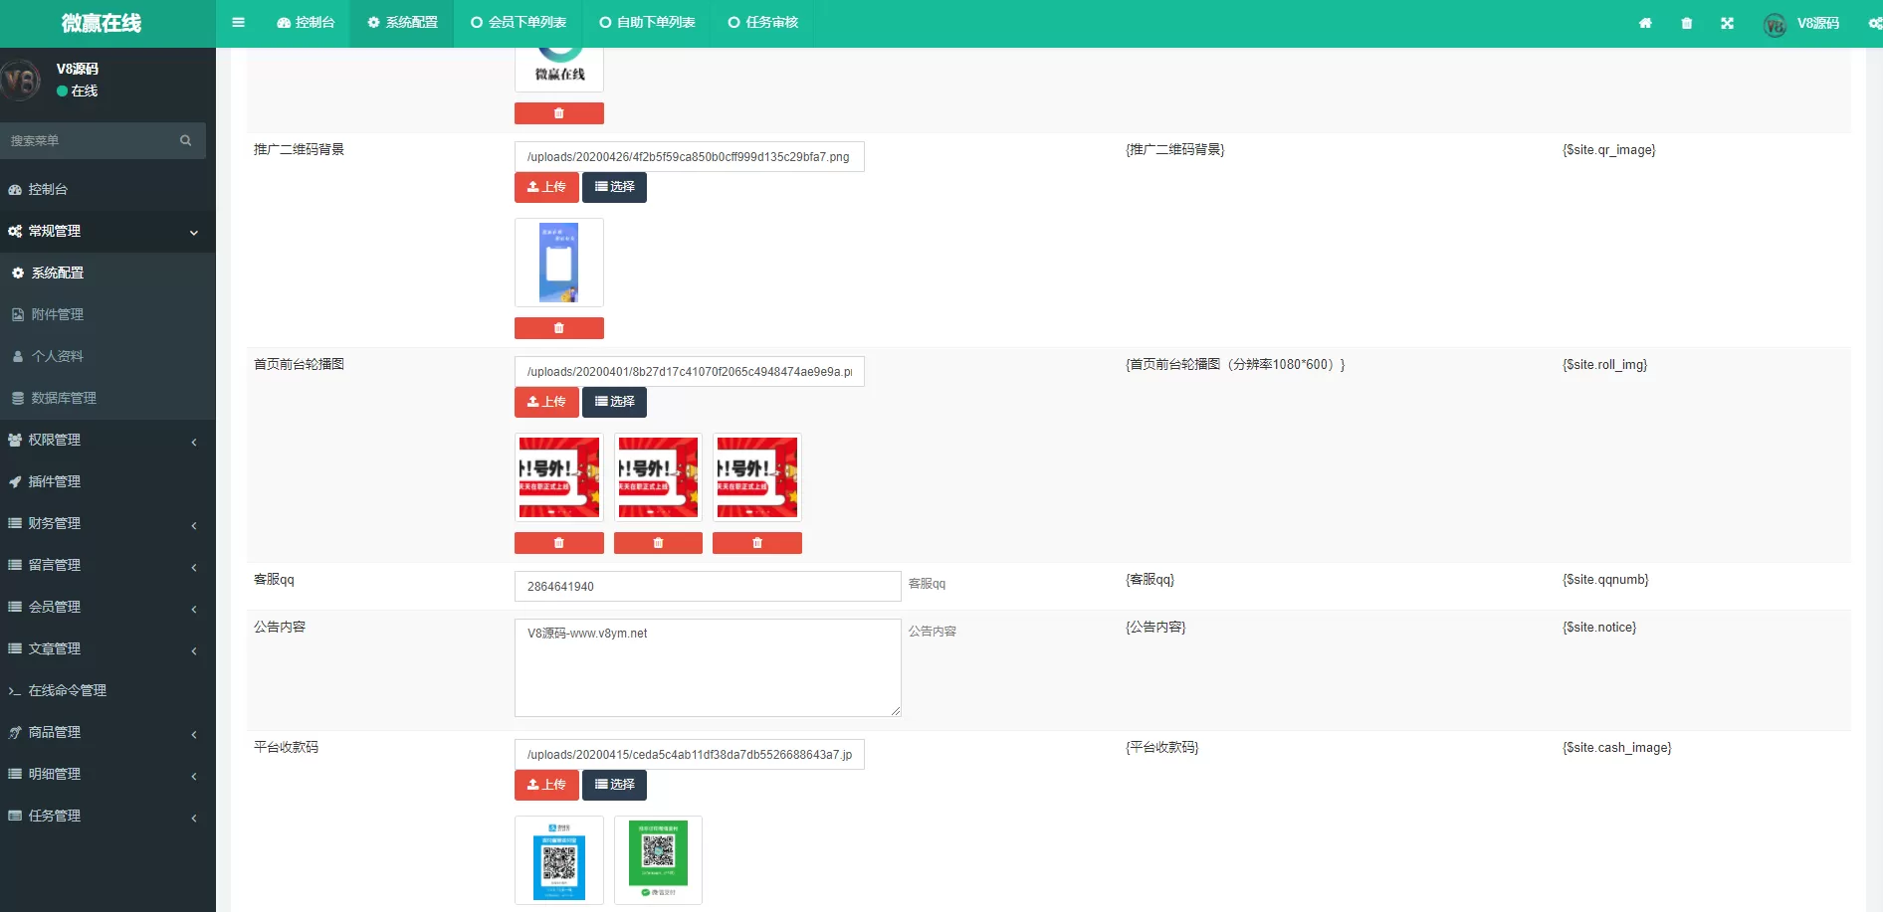Open the 任务审核 tab

pyautogui.click(x=762, y=22)
